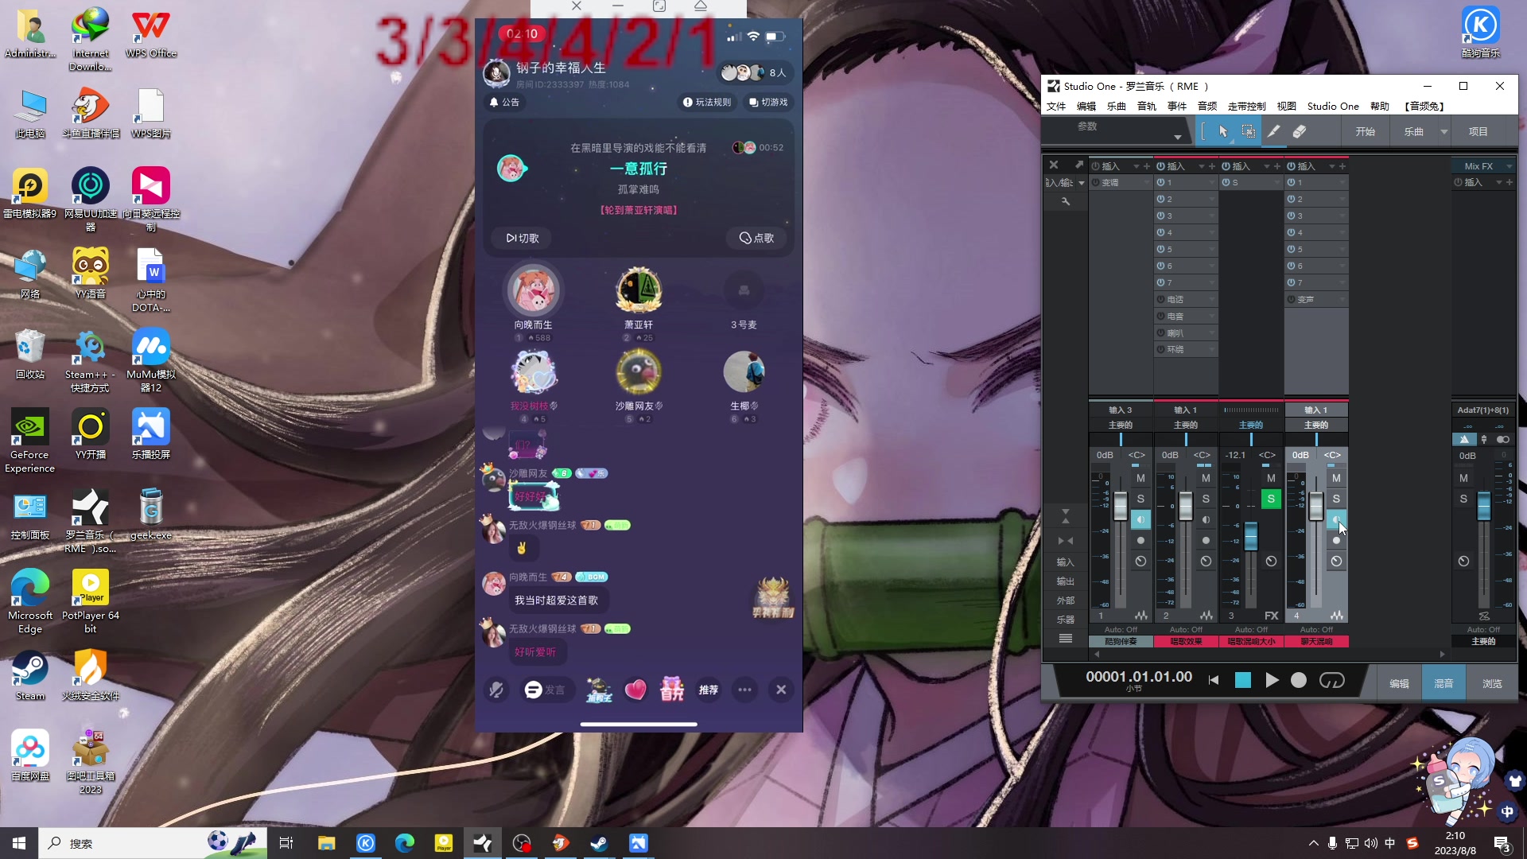Image resolution: width=1527 pixels, height=859 pixels.
Task: Toggle input monitor on channel 1 酷狗伴奏
Action: [1140, 519]
